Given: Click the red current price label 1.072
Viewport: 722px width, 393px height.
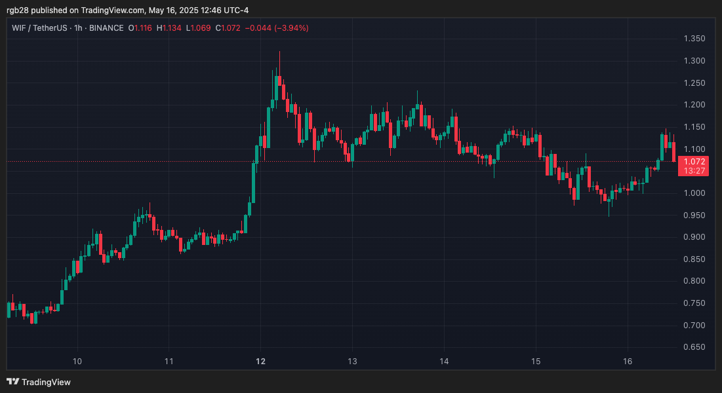Looking at the screenshot, I should click(x=694, y=162).
